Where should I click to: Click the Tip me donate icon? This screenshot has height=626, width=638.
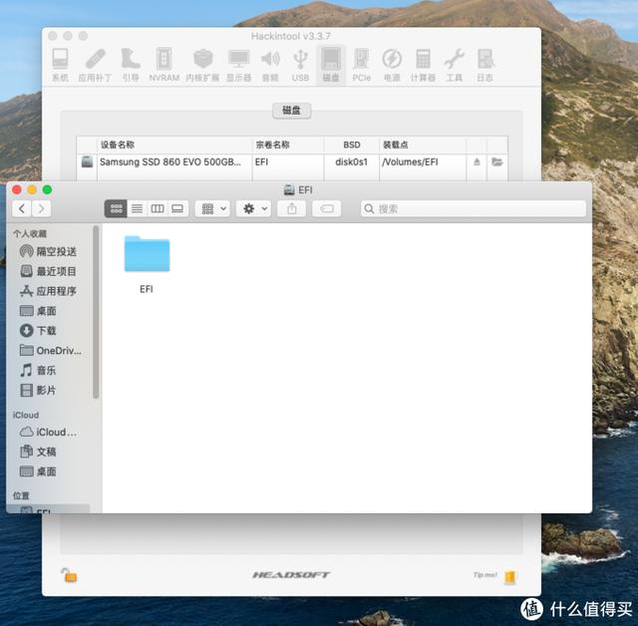(509, 577)
